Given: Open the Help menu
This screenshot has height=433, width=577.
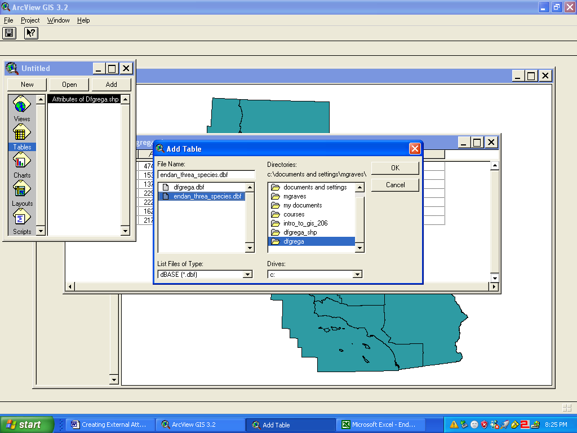Looking at the screenshot, I should click(x=83, y=20).
